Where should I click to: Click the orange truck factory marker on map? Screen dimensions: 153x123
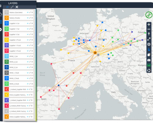coord(95,53)
